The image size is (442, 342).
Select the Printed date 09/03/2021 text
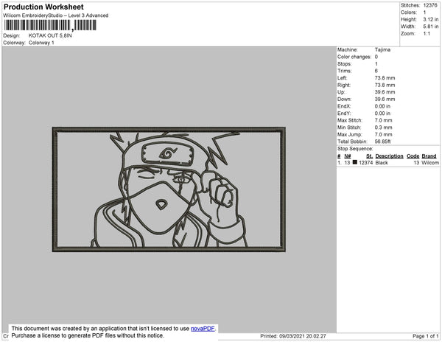coord(293,336)
